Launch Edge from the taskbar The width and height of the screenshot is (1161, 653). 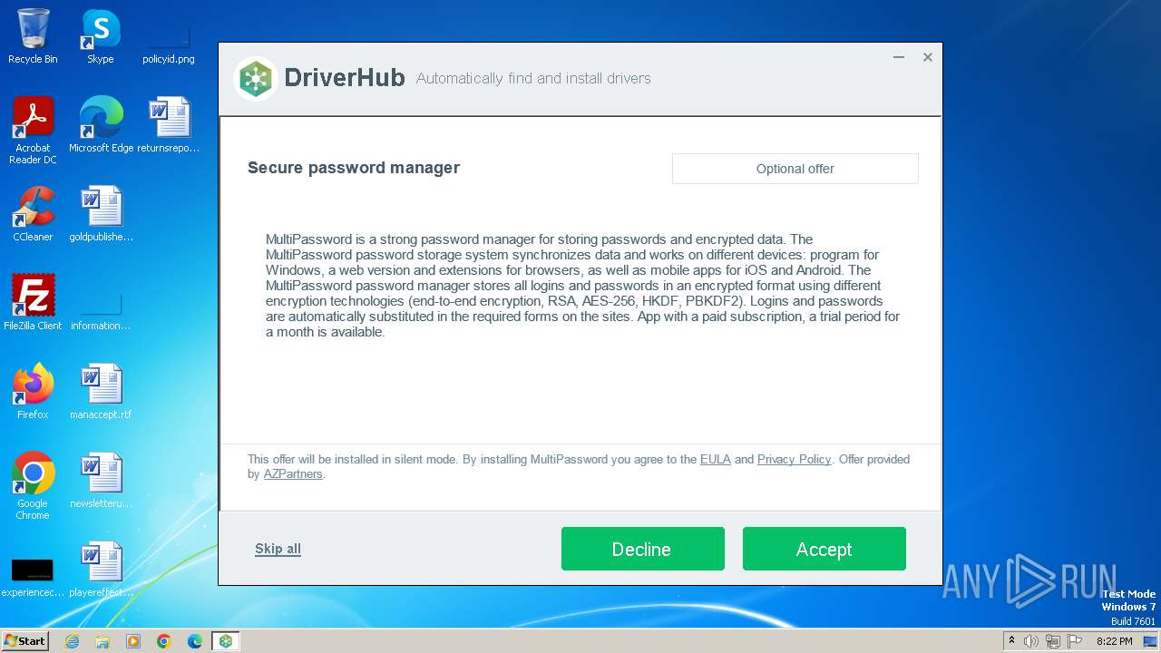click(195, 641)
